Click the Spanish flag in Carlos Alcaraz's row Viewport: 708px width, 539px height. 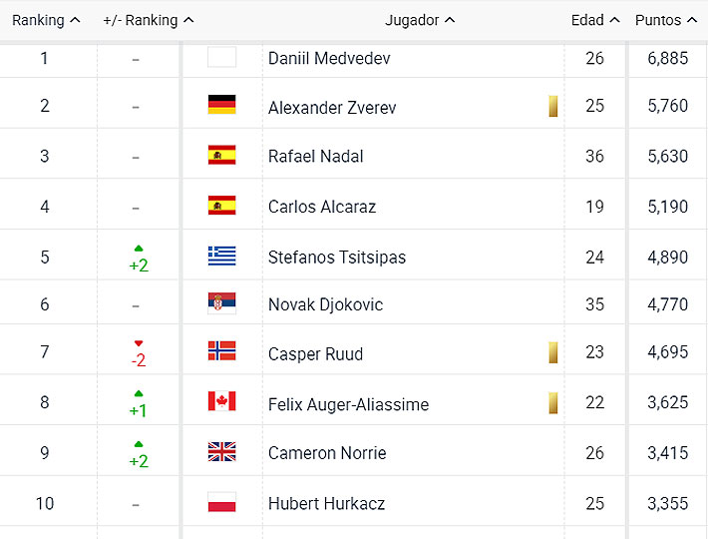tap(221, 207)
